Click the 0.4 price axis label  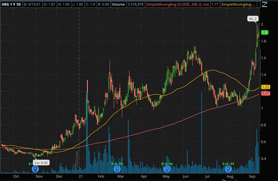pos(263,158)
